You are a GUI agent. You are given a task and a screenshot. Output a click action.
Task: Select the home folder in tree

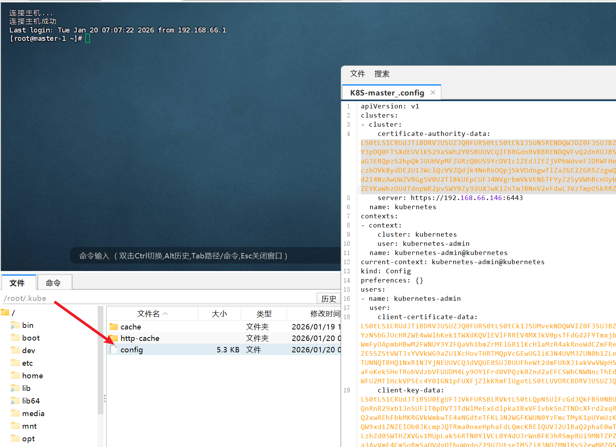pyautogui.click(x=32, y=376)
